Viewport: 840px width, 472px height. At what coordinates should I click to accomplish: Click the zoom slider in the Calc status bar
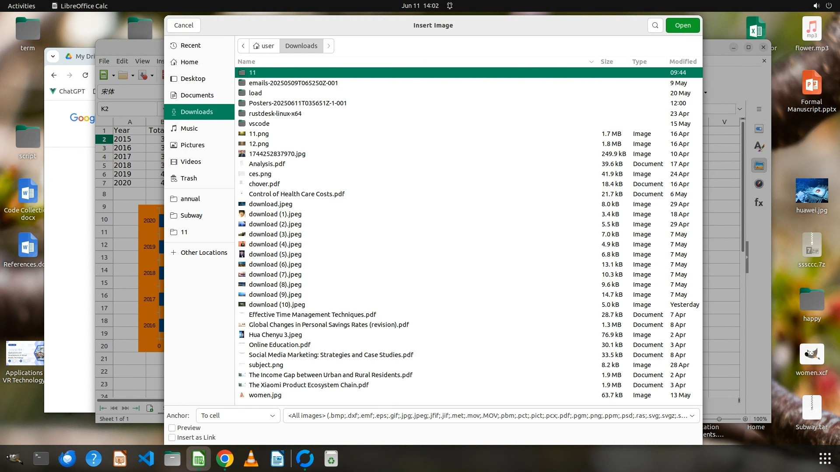click(x=719, y=419)
